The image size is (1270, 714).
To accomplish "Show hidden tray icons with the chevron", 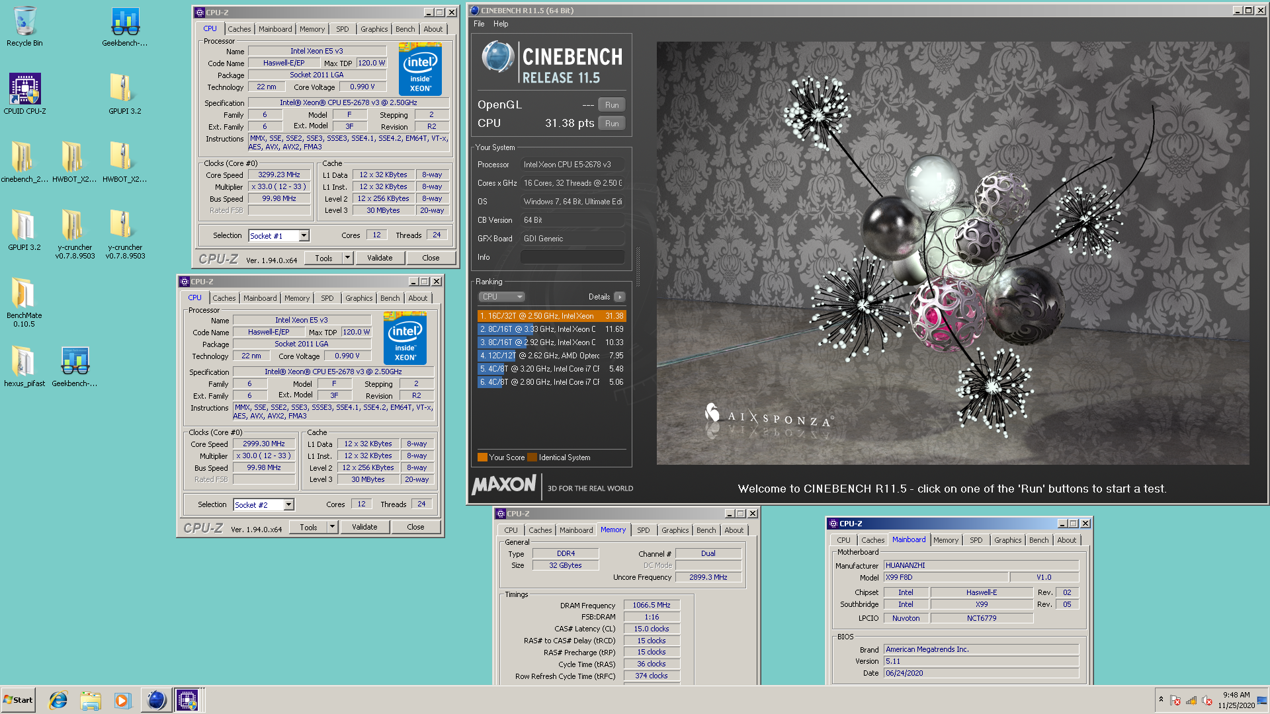I will pos(1161,699).
